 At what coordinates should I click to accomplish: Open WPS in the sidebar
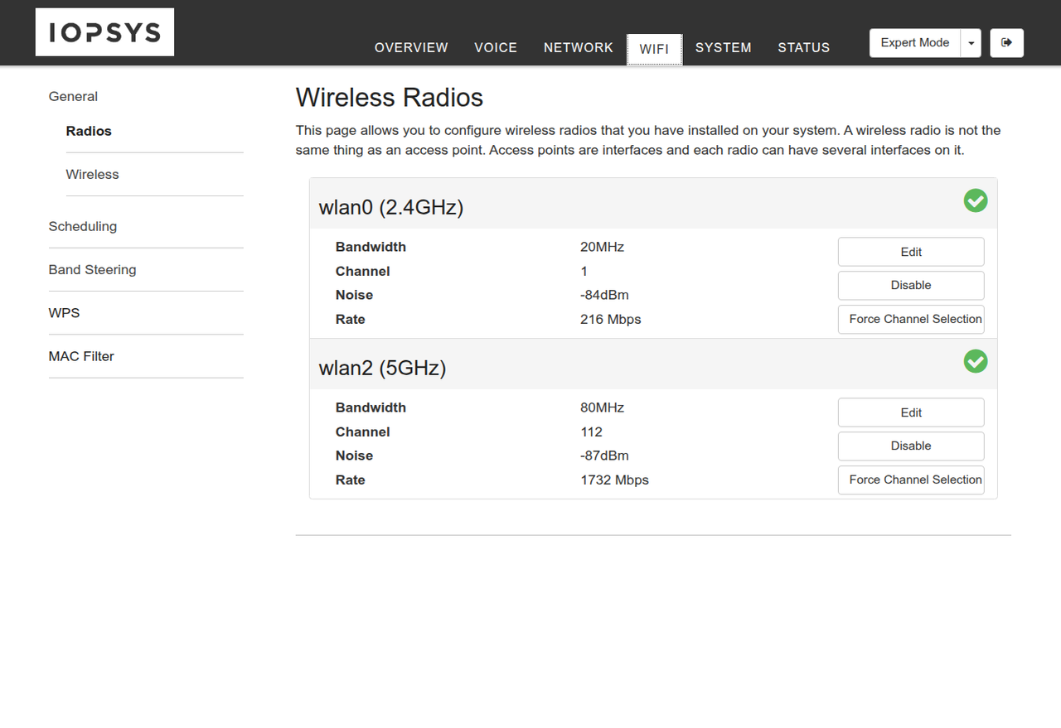[65, 313]
